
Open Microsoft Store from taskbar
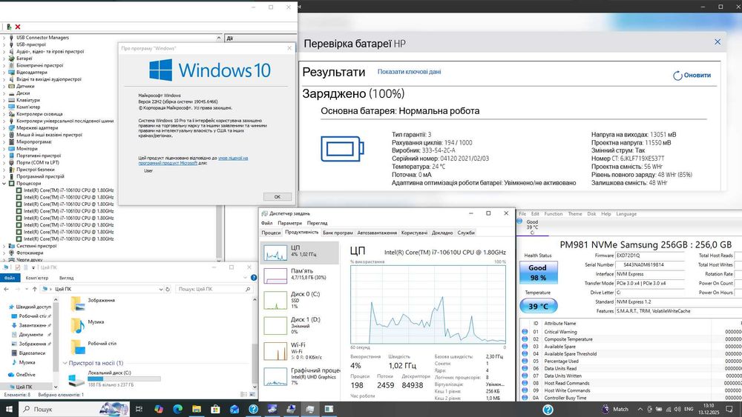tap(215, 409)
